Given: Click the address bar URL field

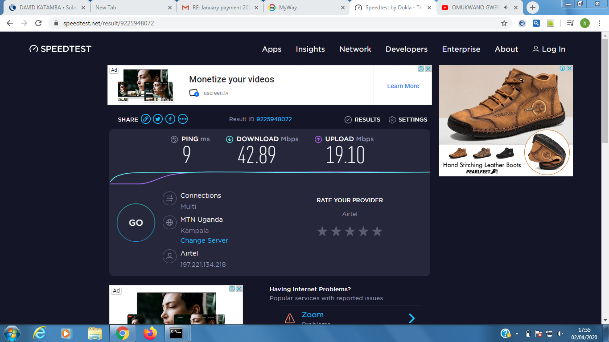Looking at the screenshot, I should click(267, 23).
